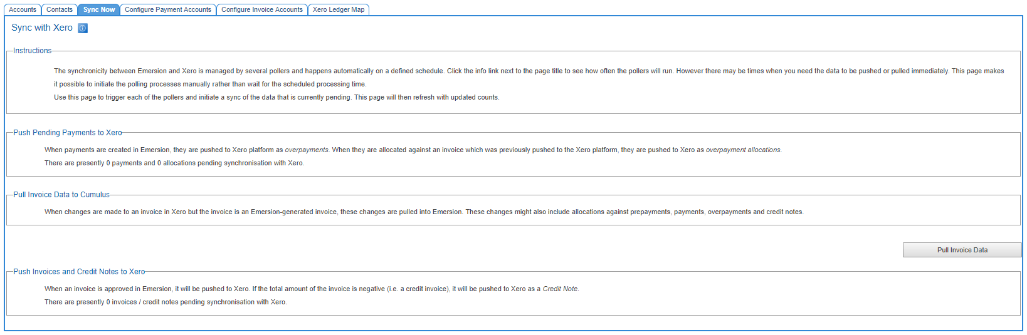Select the Sync Now tab
The image size is (1027, 335).
click(99, 10)
